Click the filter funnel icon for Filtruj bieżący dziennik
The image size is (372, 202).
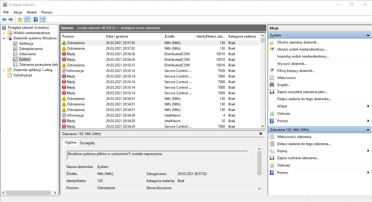pyautogui.click(x=272, y=71)
